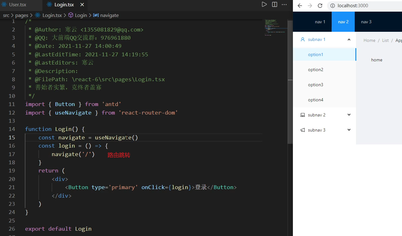This screenshot has width=402, height=236.
Task: Collapse the subnav 1 section
Action: click(349, 39)
